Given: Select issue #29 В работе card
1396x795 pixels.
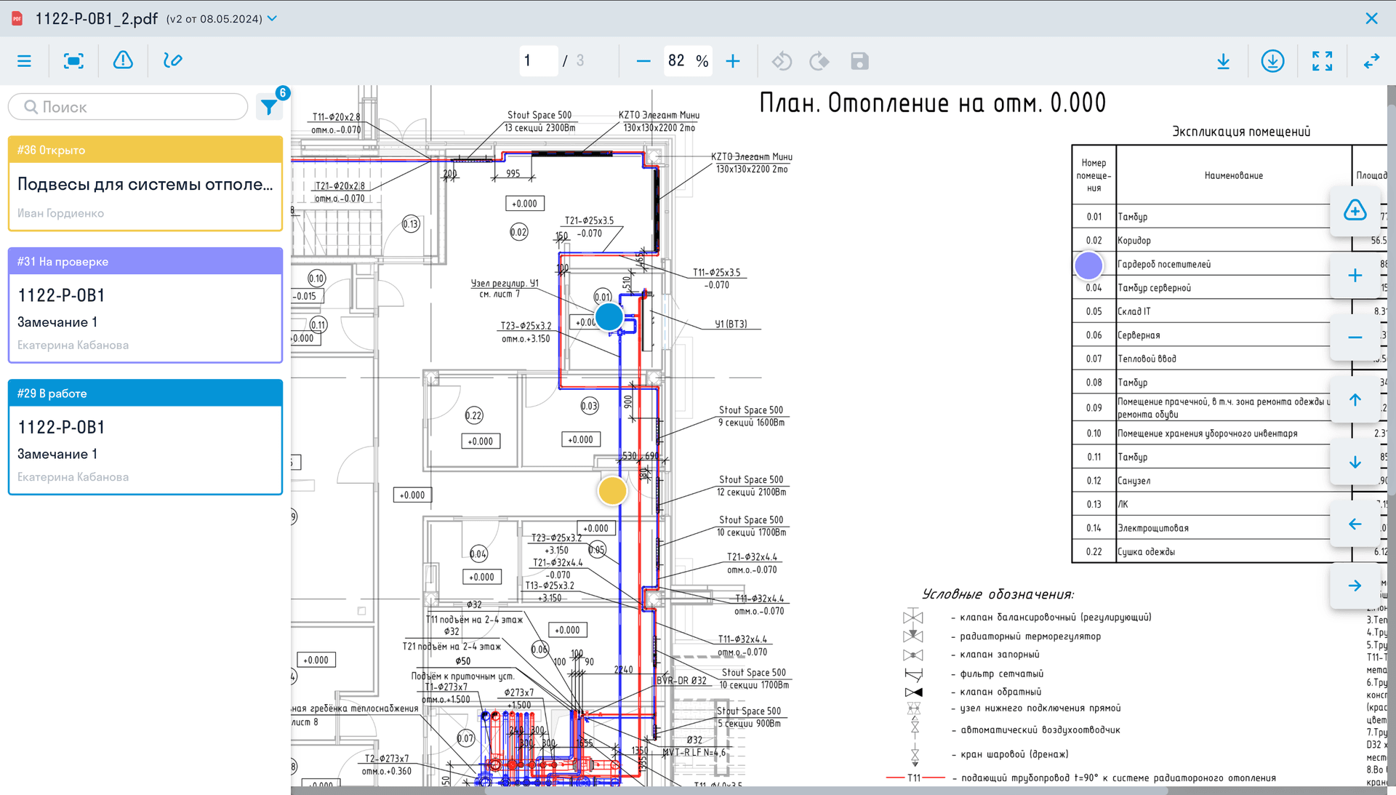Looking at the screenshot, I should click(145, 437).
